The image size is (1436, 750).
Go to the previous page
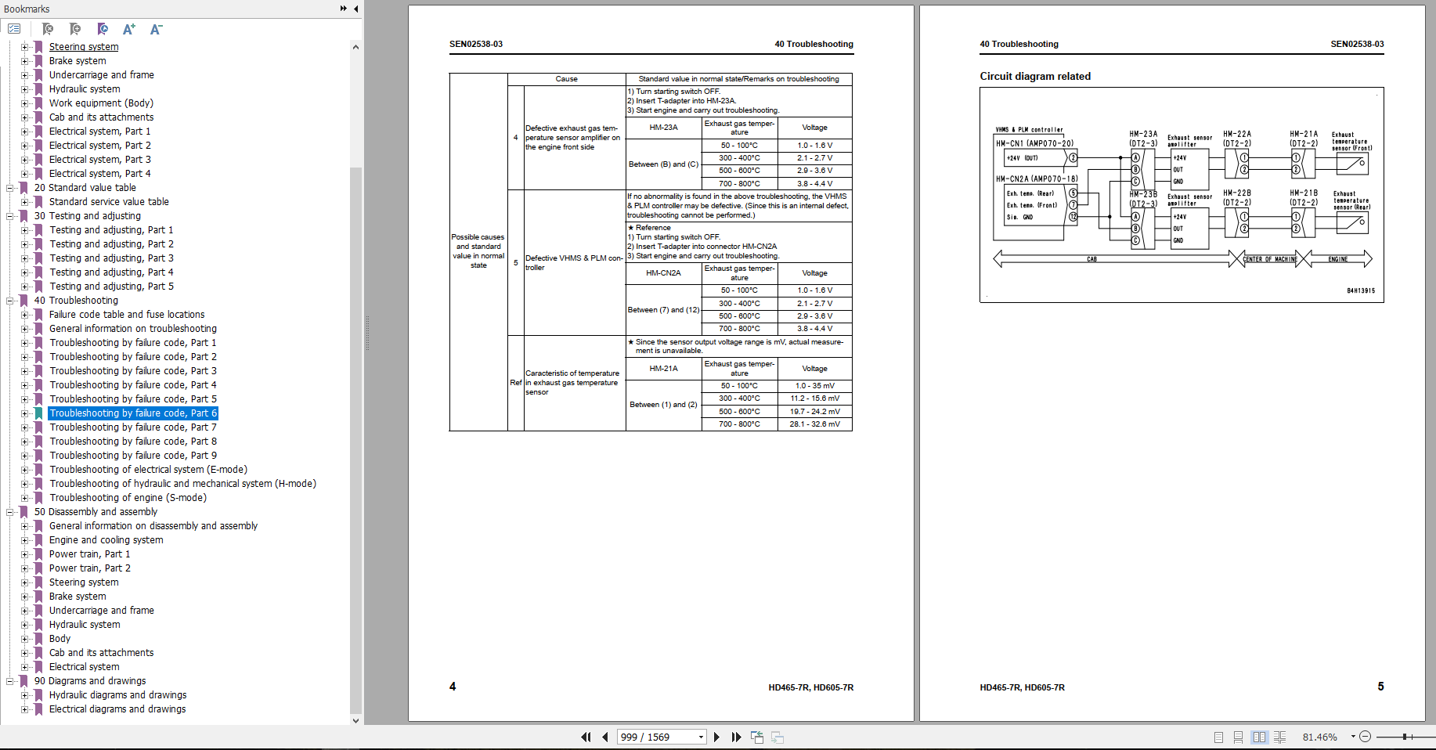[x=605, y=737]
